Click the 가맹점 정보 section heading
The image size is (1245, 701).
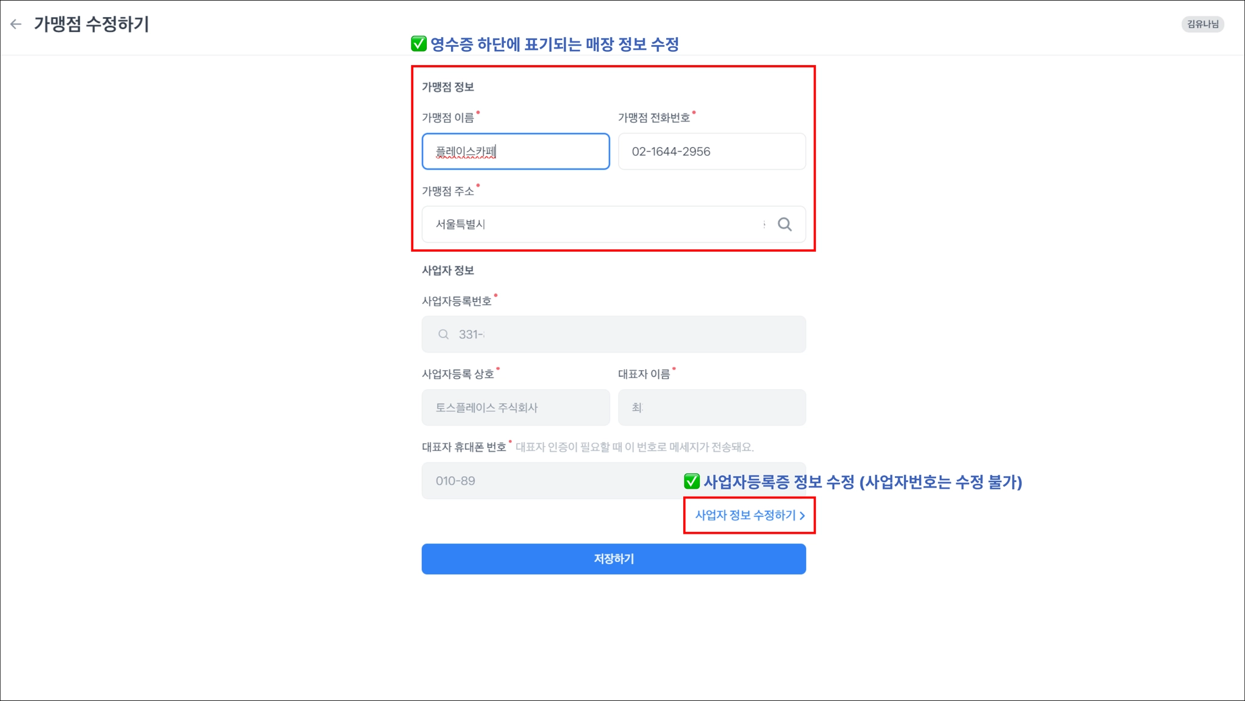coord(448,87)
